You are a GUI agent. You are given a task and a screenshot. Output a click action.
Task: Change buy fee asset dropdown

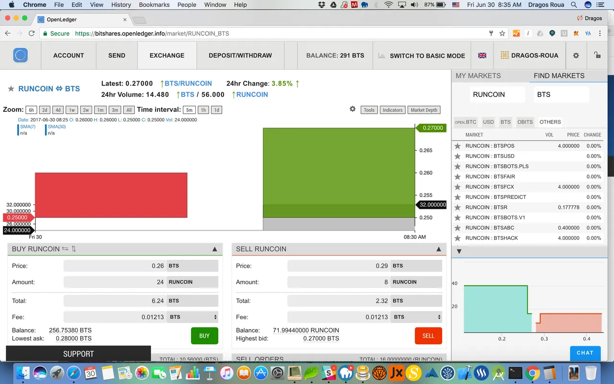192,317
